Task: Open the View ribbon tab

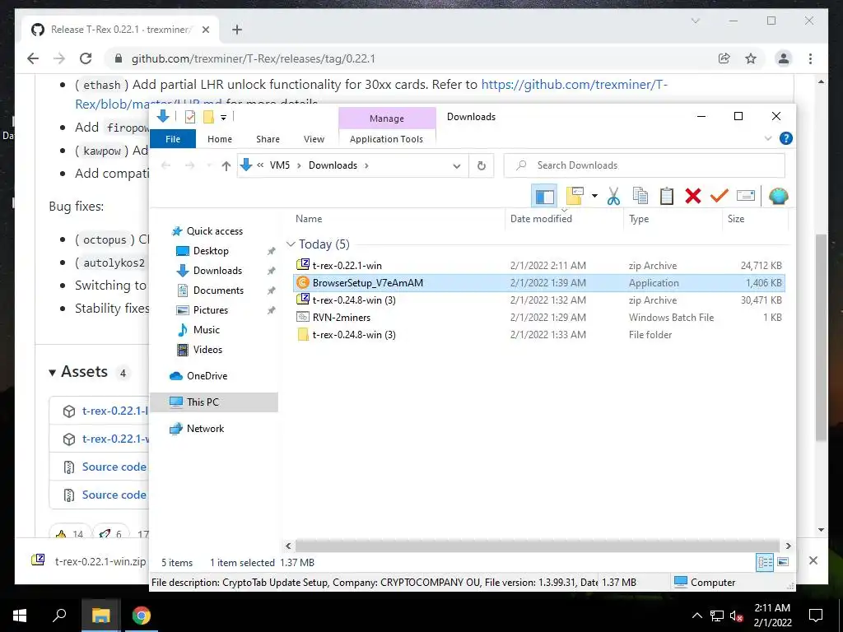Action: [314, 139]
